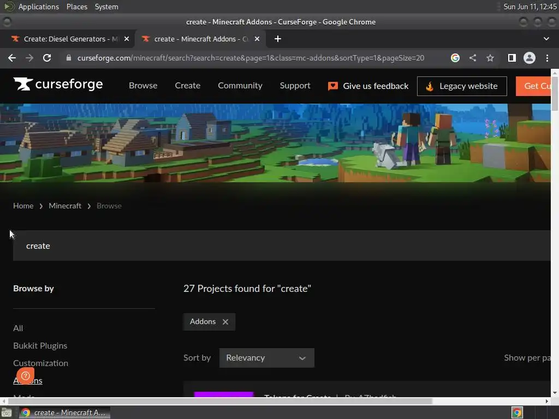
Task: Click the flame icon on Legacy website
Action: coord(430,86)
